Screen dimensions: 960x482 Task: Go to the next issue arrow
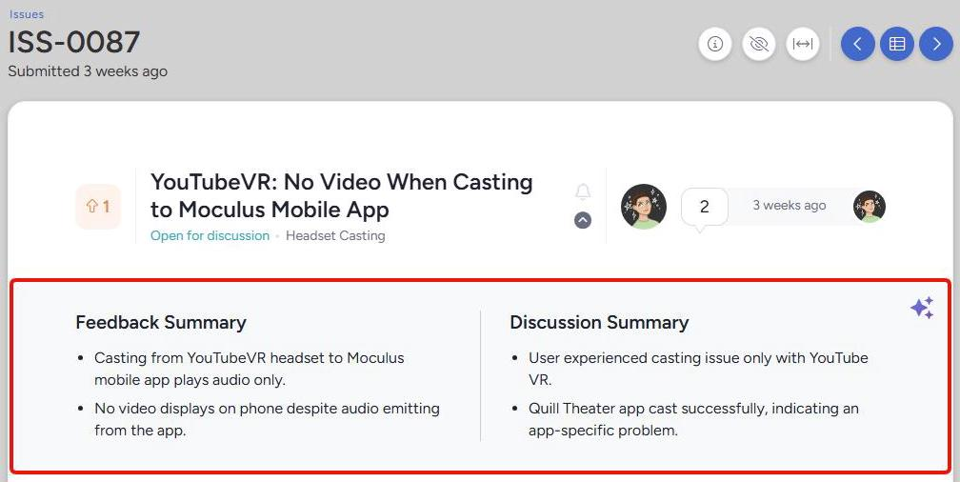pos(935,44)
